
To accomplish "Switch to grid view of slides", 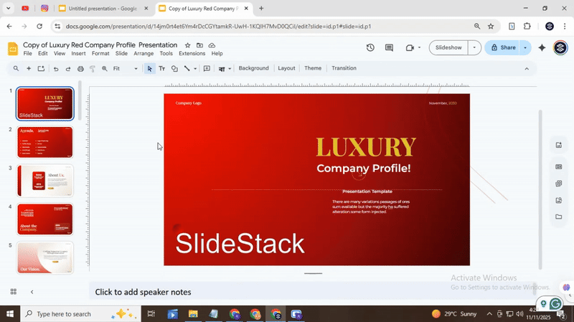I will coord(13,292).
